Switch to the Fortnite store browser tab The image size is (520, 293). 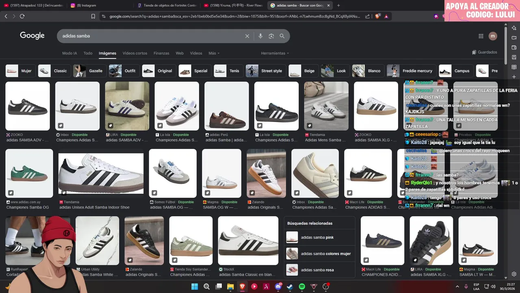(167, 5)
